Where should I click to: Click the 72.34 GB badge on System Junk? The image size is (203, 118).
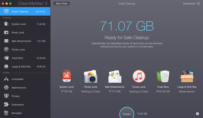pos(41,24)
